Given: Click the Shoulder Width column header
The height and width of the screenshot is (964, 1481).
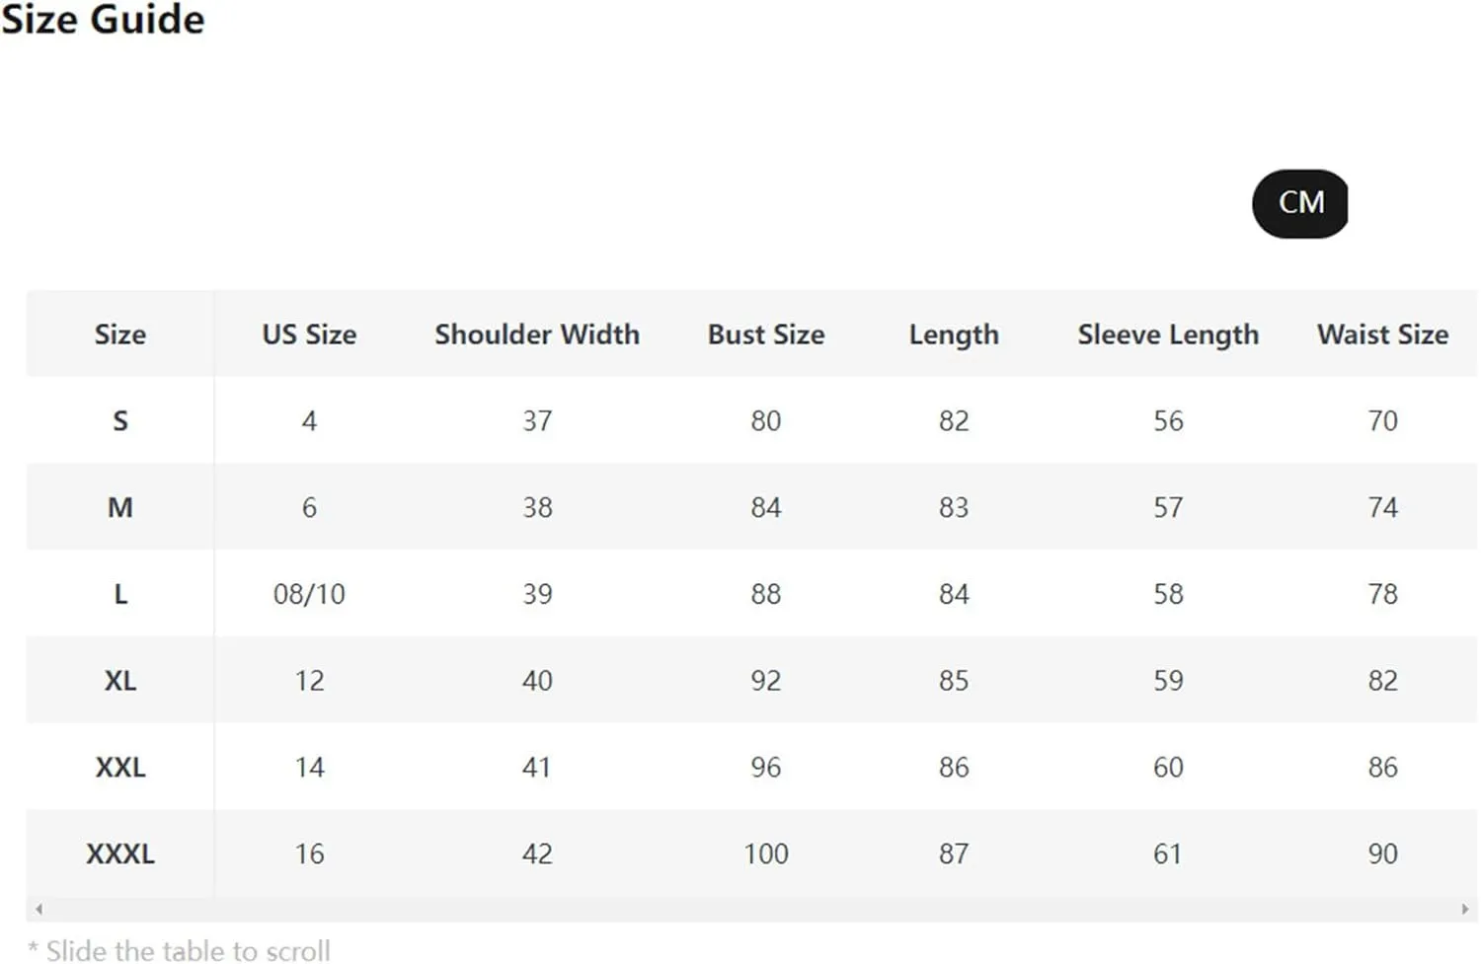Looking at the screenshot, I should click(537, 334).
